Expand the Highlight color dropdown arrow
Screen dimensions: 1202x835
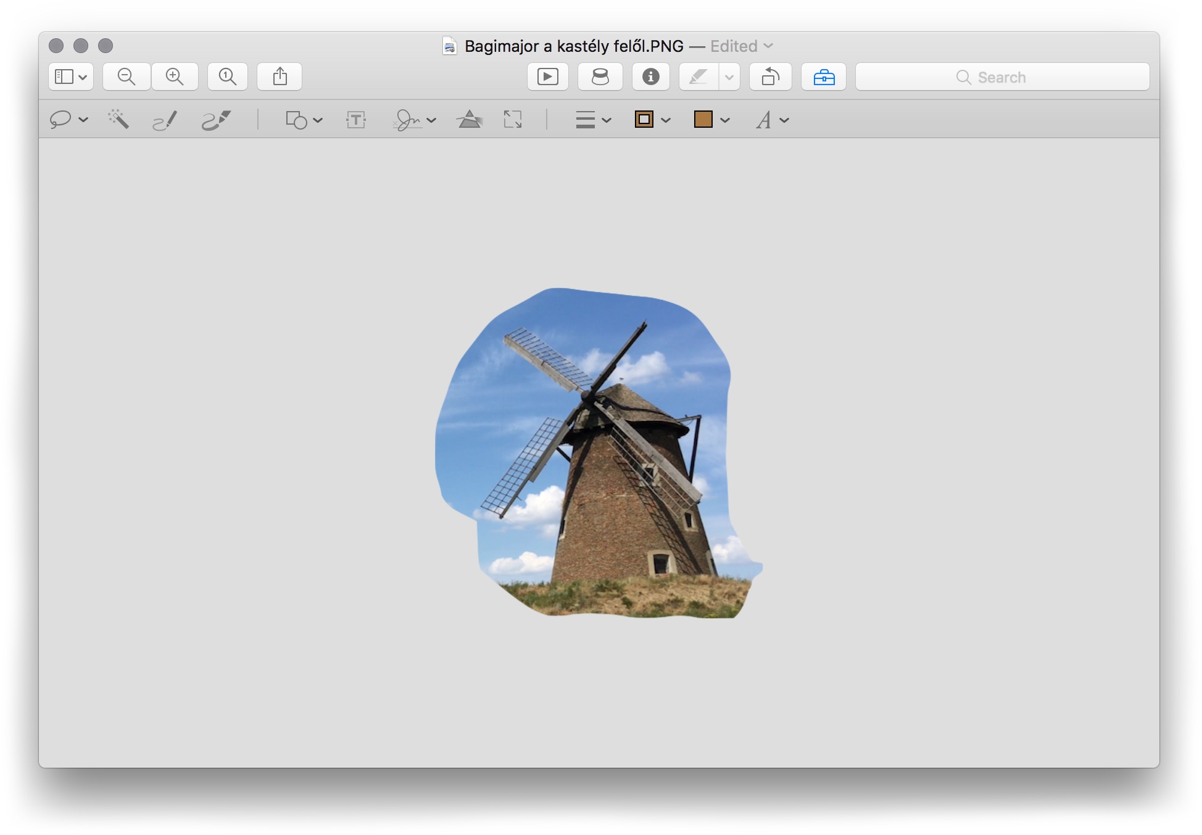pos(729,77)
